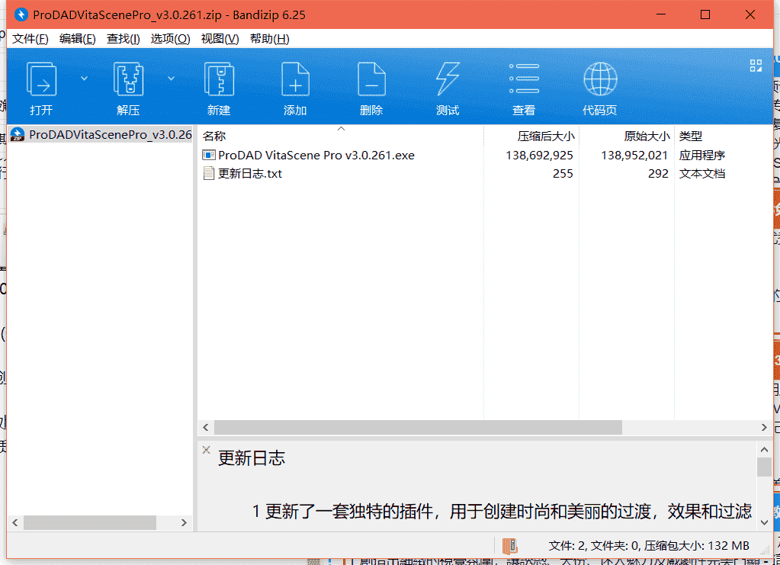
Task: Click the 删除 (Delete) file icon
Action: point(371,79)
